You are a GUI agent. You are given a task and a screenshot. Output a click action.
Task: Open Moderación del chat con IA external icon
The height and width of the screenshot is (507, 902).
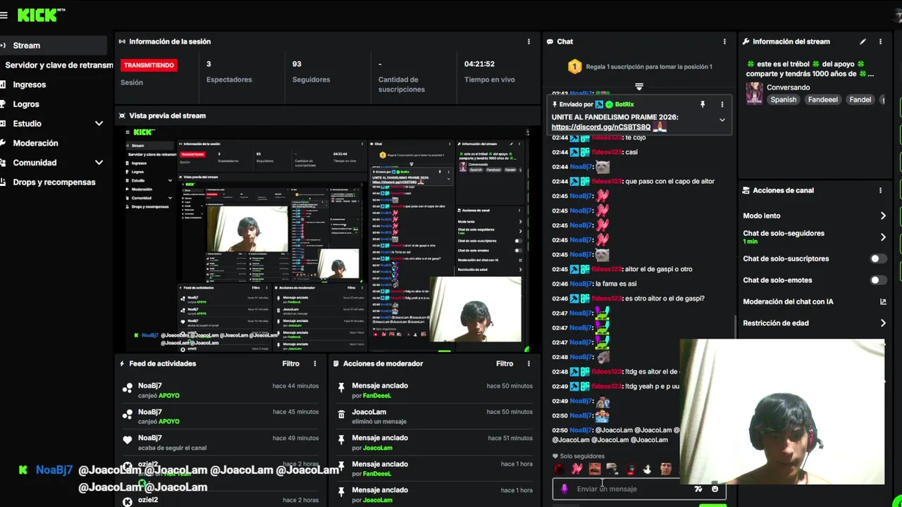tap(883, 301)
